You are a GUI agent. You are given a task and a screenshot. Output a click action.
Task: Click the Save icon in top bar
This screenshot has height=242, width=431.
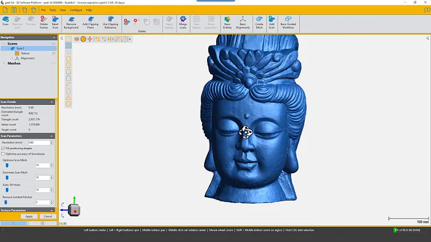click(x=14, y=10)
